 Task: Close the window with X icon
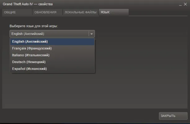pos(185,4)
